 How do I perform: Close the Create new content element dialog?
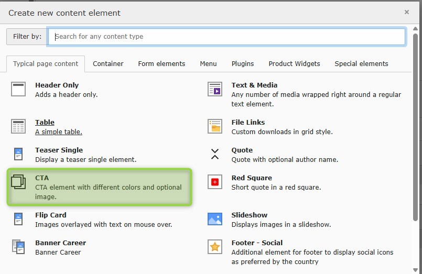(407, 12)
